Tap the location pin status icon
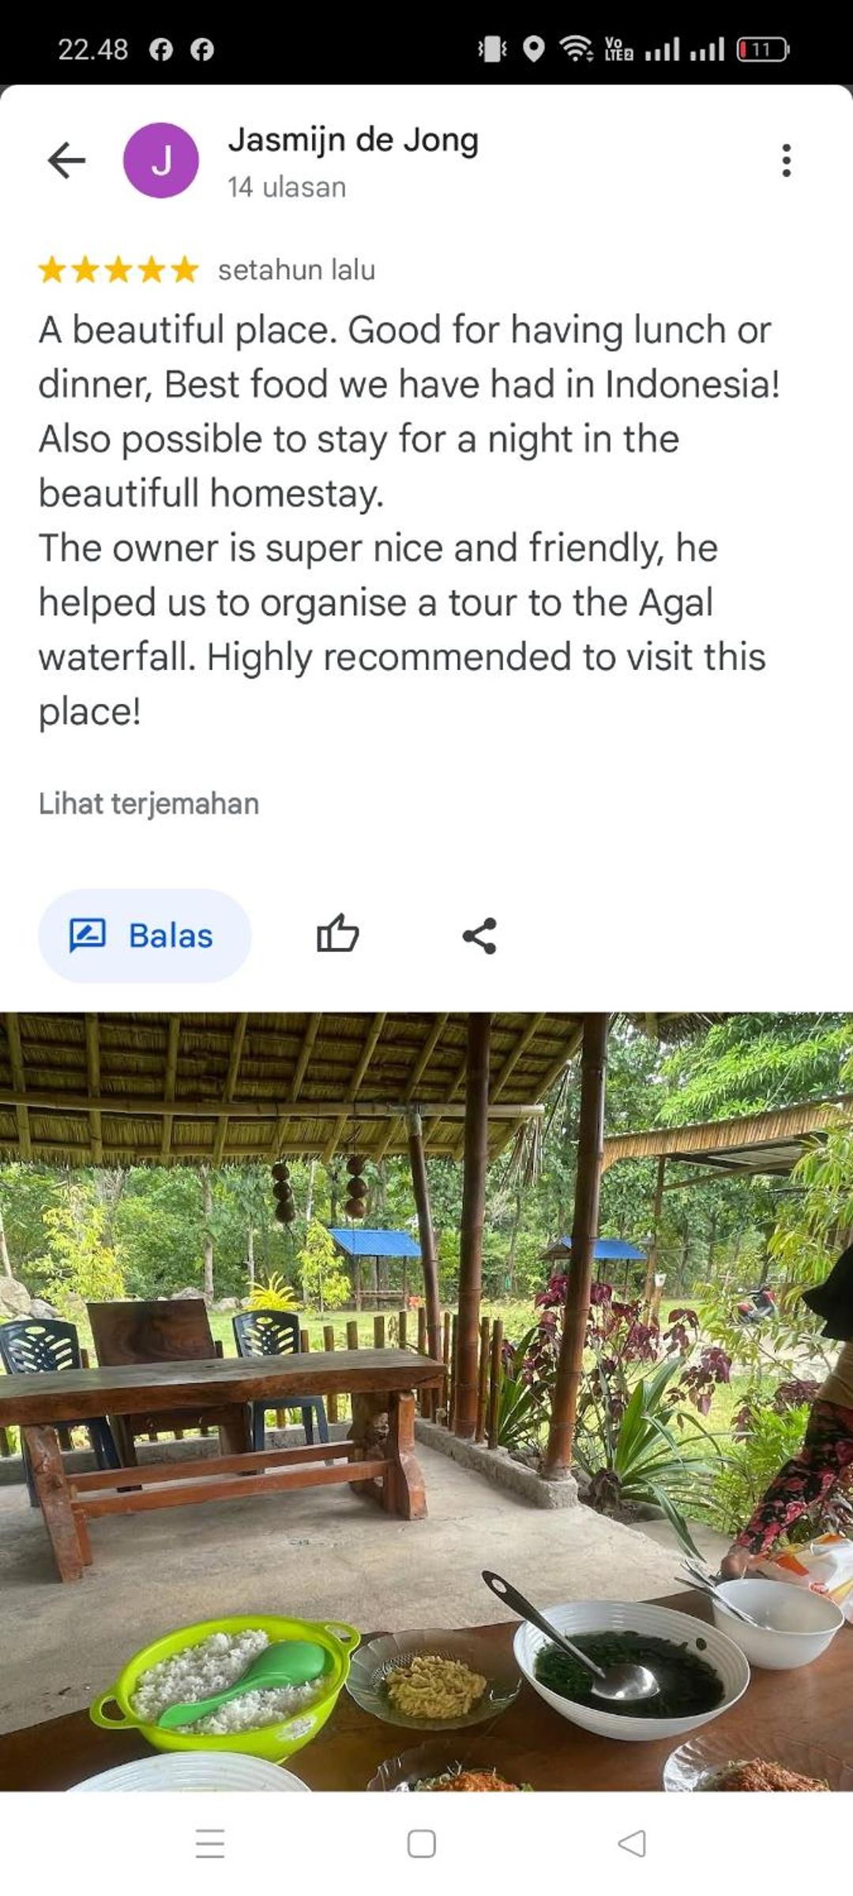 point(534,49)
